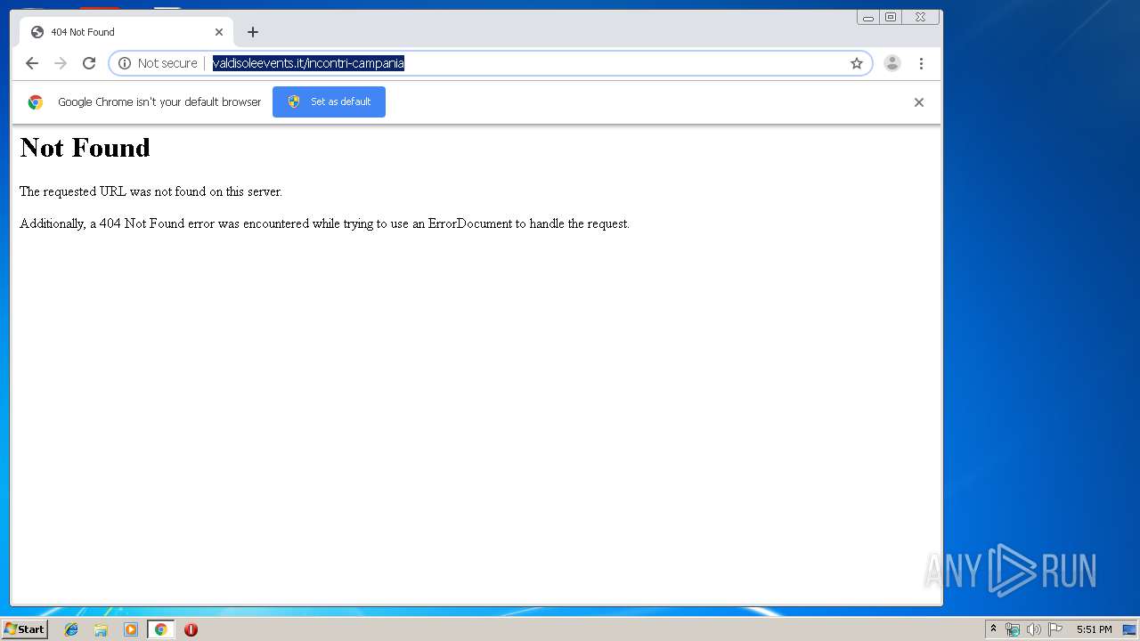Screen dimensions: 1140x641
Task: Open Windows Media Player from taskbar
Action: pos(131,629)
